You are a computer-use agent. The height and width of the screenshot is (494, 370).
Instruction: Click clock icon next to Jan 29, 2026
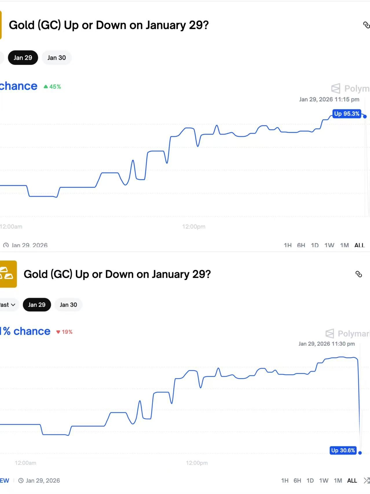pos(21,481)
